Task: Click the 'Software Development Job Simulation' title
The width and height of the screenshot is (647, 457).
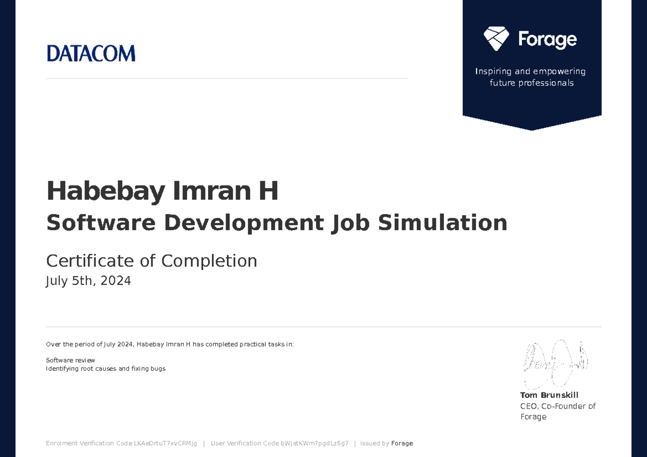Action: [277, 223]
